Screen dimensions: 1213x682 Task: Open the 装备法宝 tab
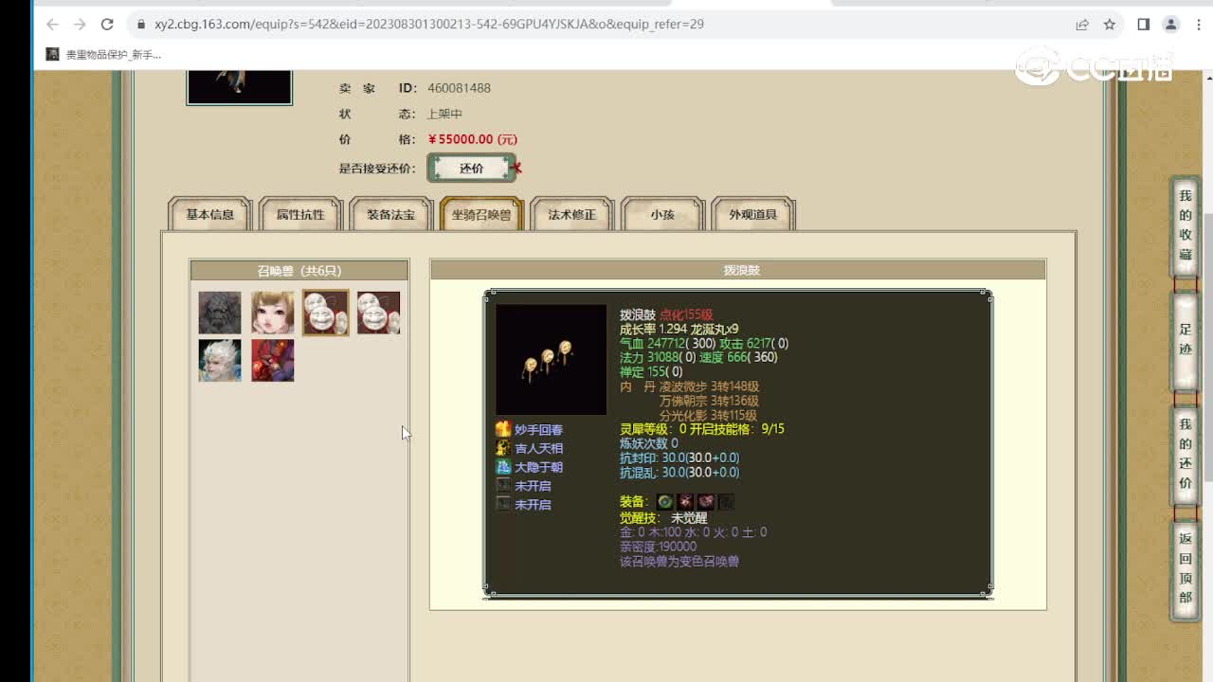(390, 214)
